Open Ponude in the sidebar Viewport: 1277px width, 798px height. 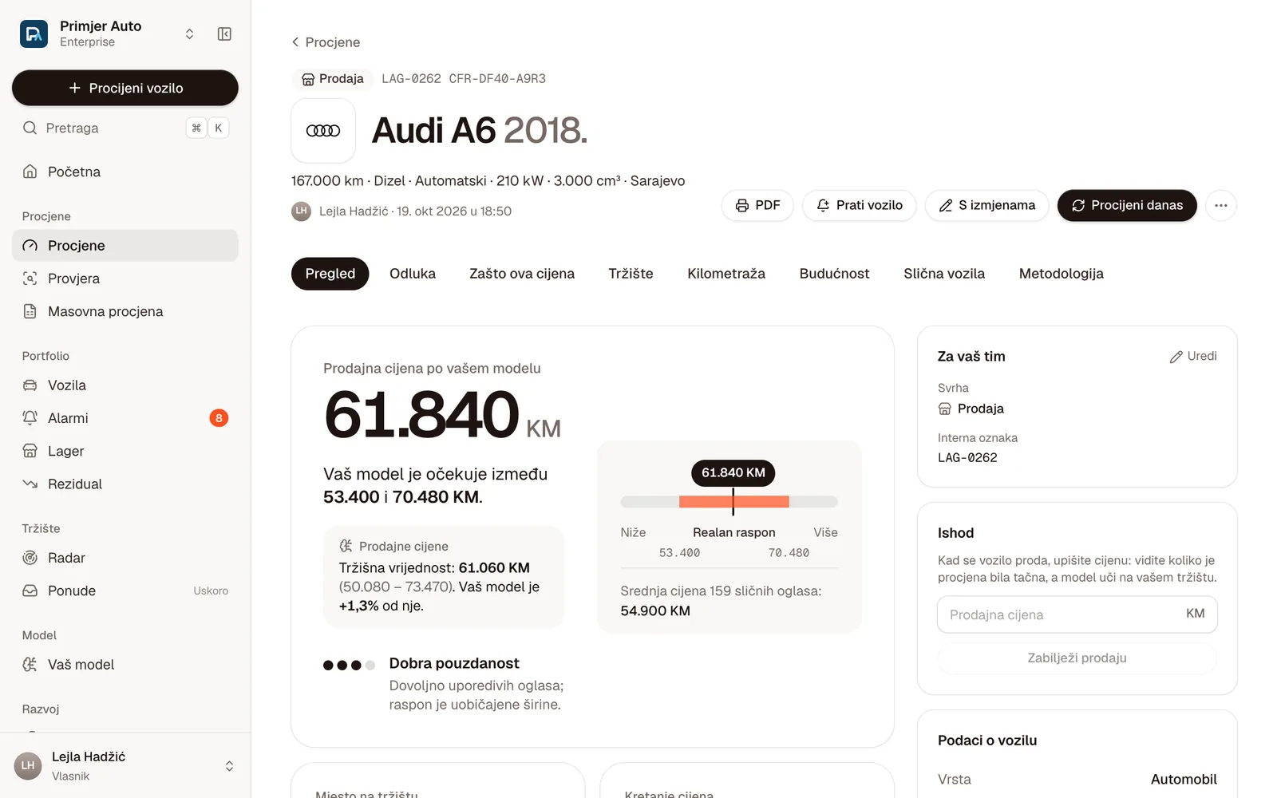(x=125, y=591)
